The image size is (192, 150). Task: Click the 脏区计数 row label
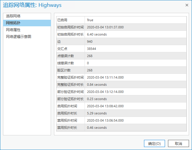coord(64,70)
